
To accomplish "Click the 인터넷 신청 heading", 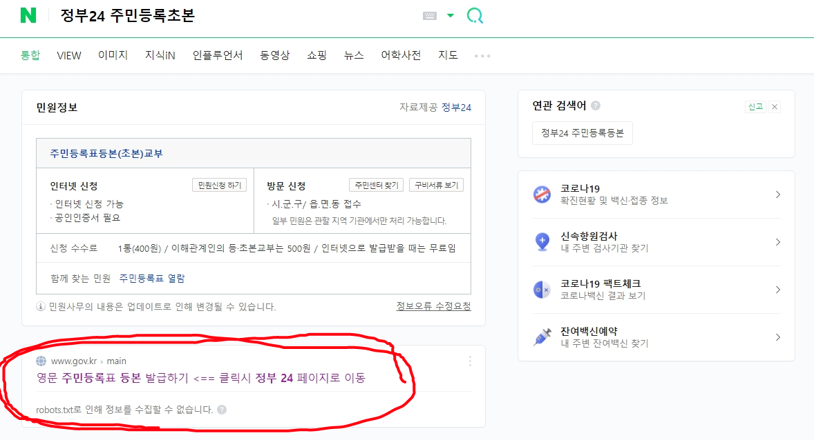I will pos(74,186).
